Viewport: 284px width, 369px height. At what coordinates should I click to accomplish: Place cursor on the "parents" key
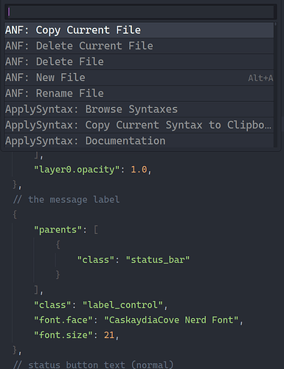[58, 230]
